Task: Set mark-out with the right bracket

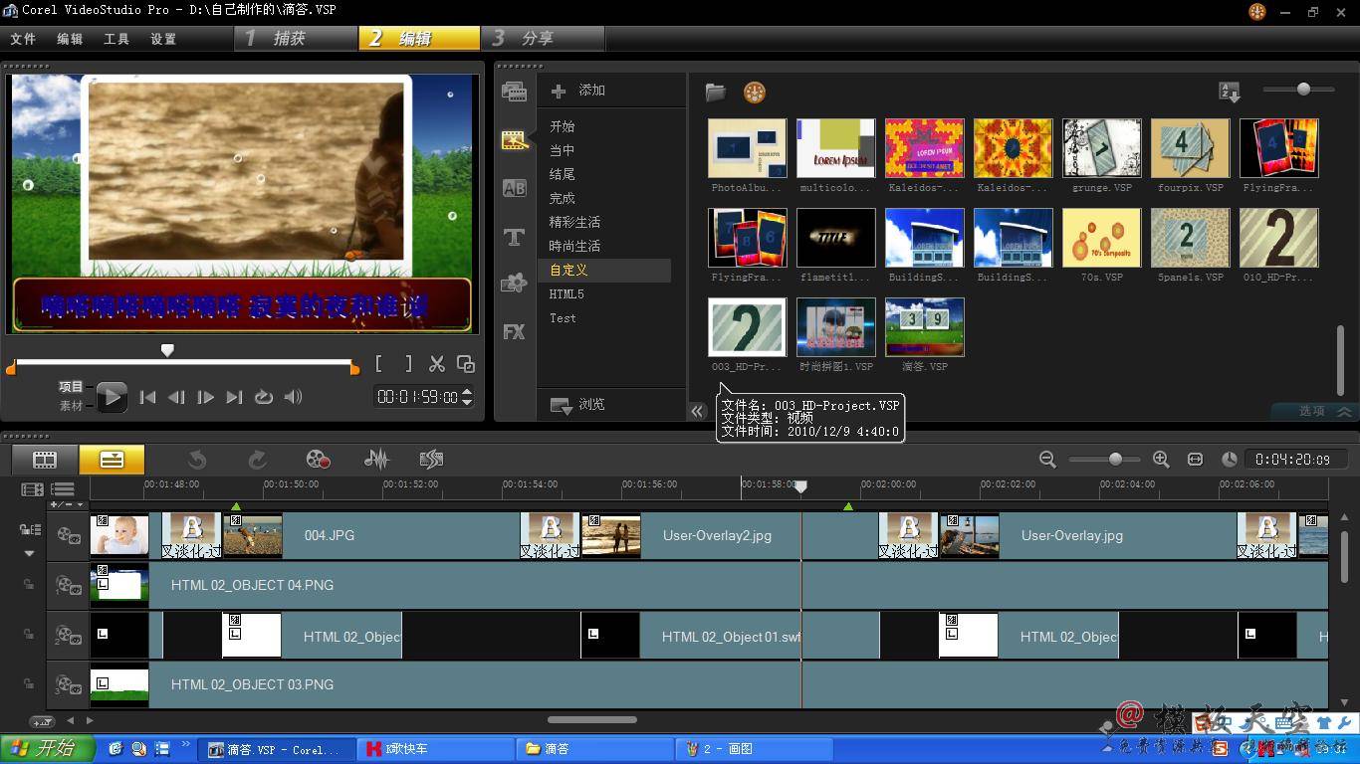Action: pos(407,364)
